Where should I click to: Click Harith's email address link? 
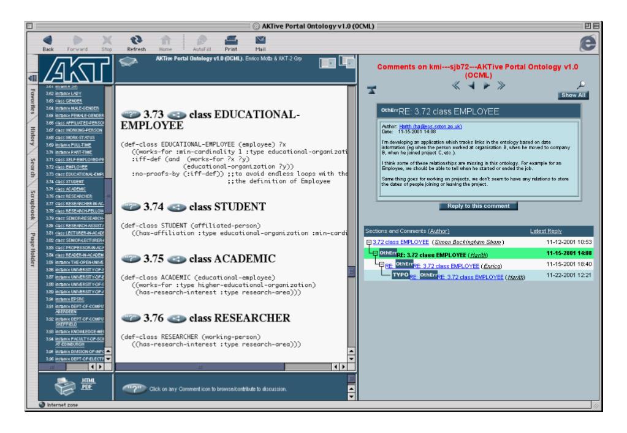tap(430, 127)
